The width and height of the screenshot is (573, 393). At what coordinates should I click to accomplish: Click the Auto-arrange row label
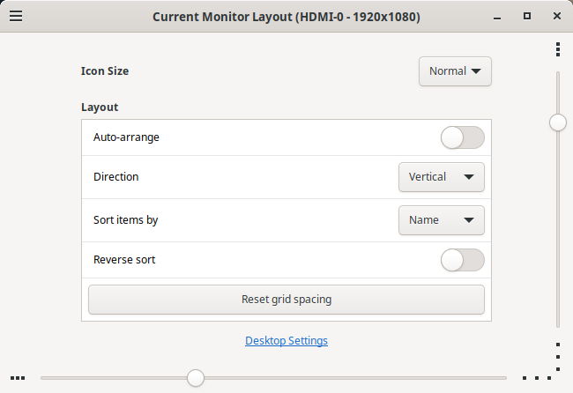(x=126, y=137)
